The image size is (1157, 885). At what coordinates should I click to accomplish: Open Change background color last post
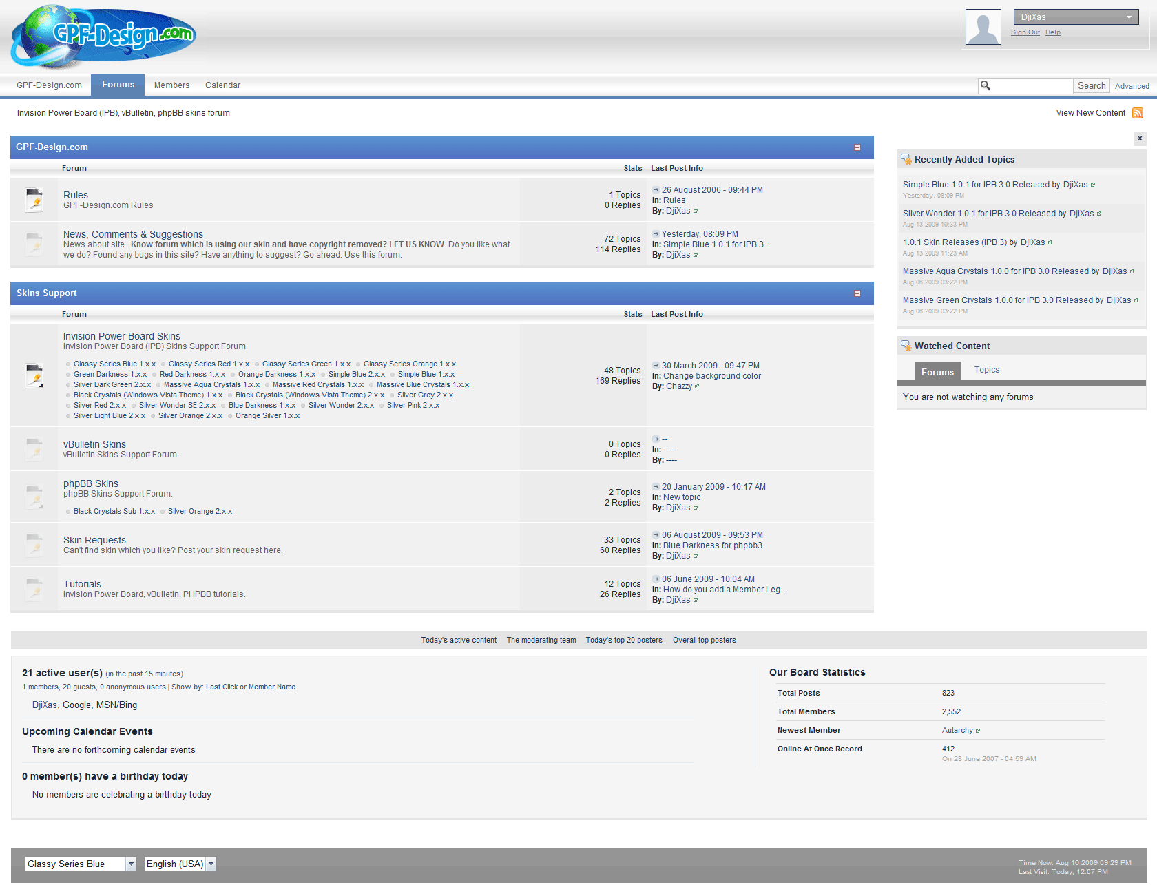[x=712, y=376]
